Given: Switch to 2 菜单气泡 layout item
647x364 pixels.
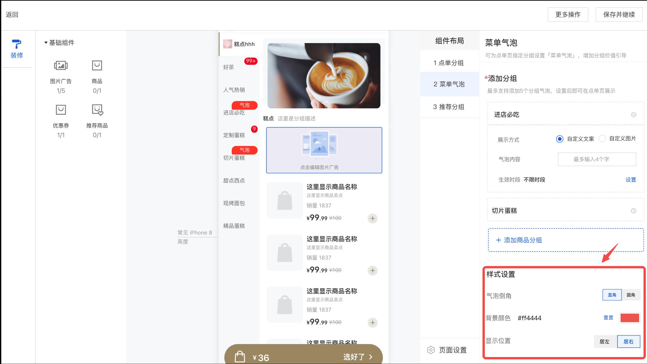Looking at the screenshot, I should (x=449, y=84).
